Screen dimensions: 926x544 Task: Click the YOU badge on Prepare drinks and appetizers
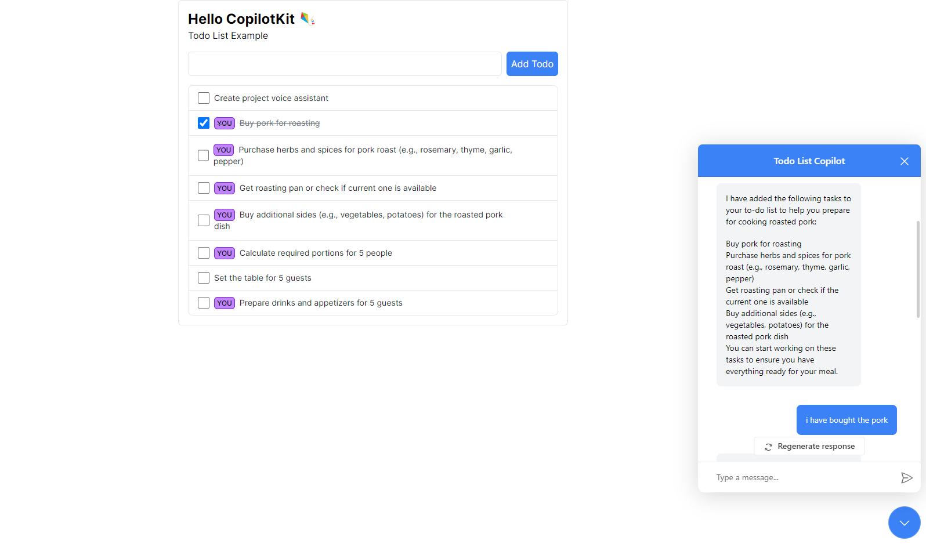[225, 303]
